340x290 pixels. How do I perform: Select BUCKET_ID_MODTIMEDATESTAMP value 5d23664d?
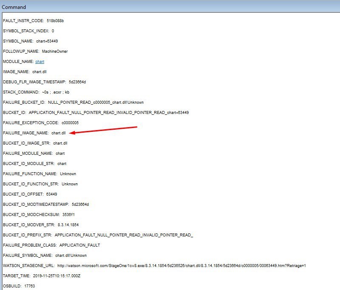(x=80, y=205)
